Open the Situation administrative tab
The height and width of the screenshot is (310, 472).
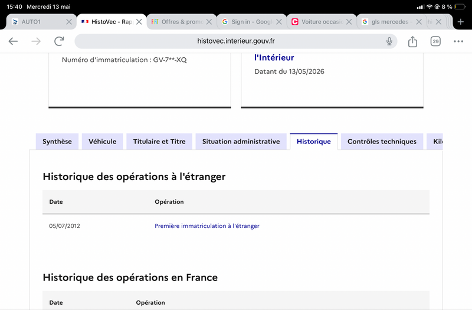(241, 141)
